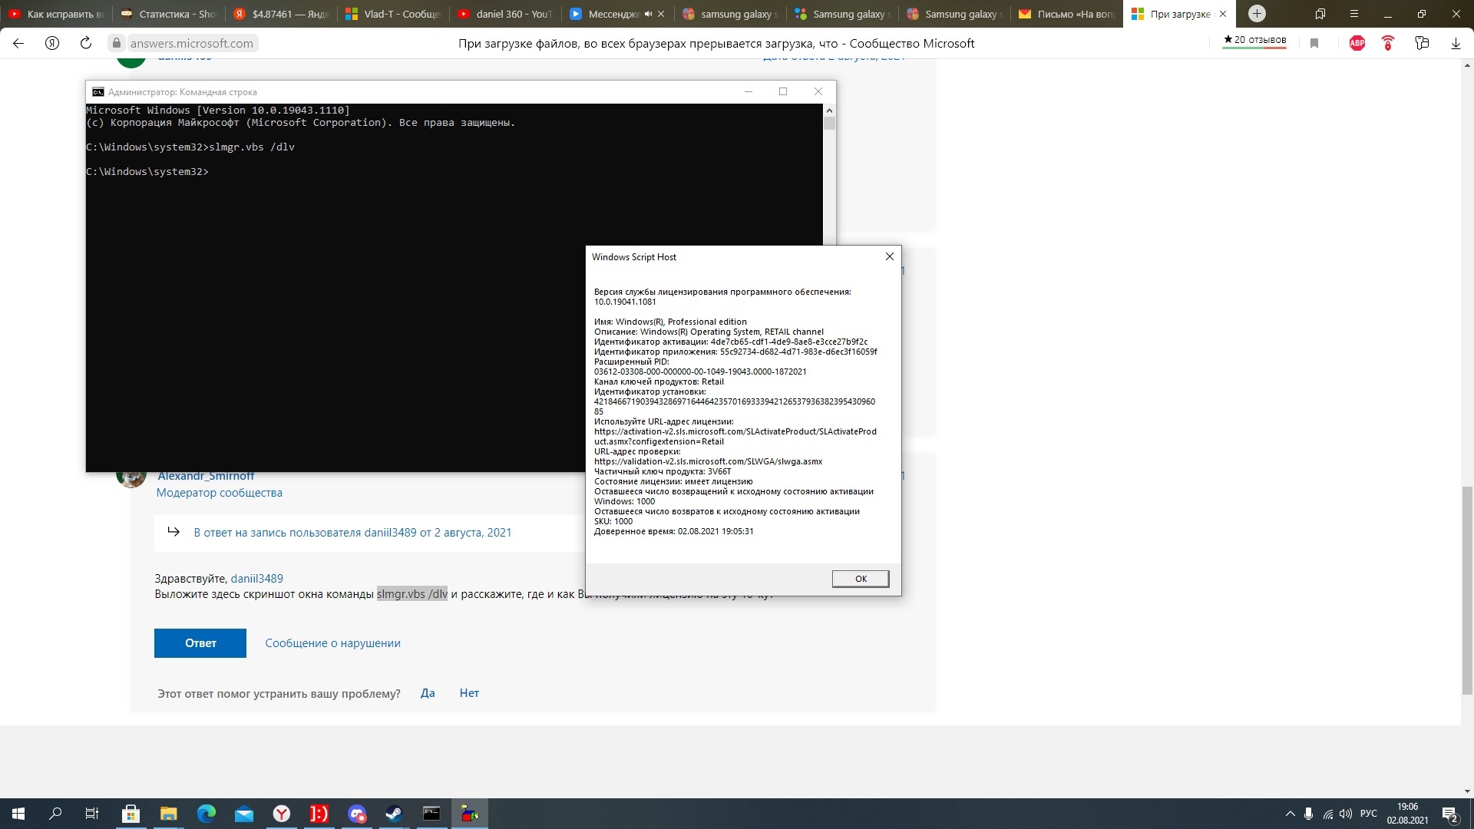Open the 20 отзывов site rating

[x=1254, y=41]
